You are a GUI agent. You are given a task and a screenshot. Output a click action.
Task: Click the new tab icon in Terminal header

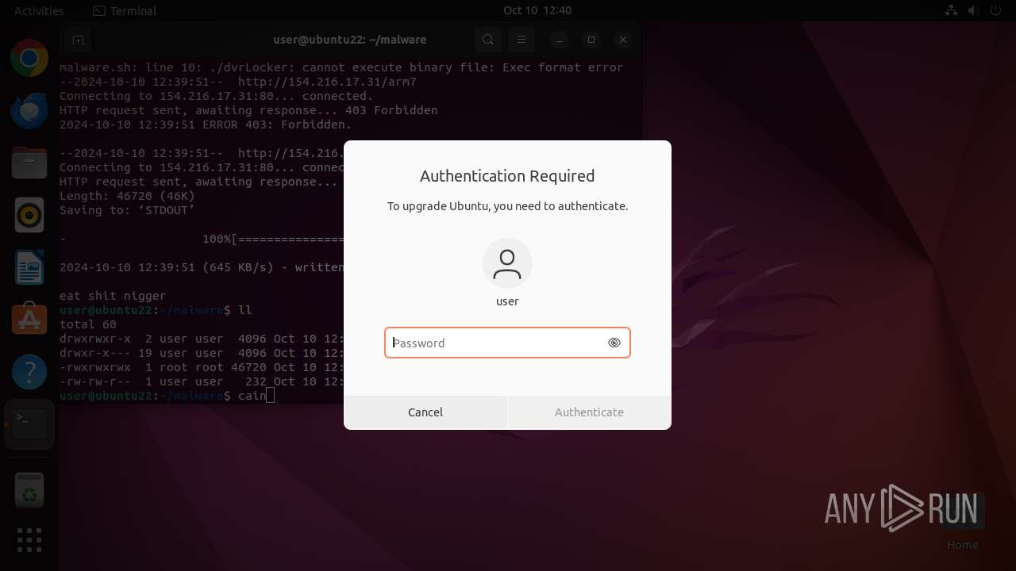tap(78, 40)
